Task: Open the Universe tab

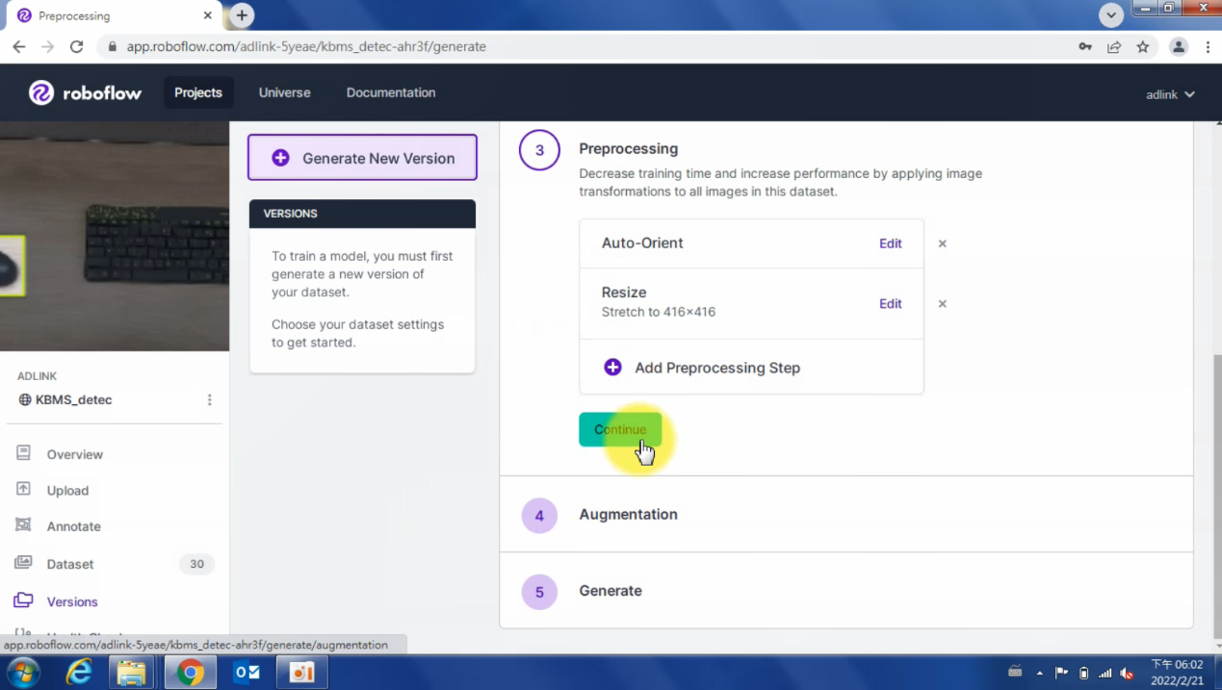Action: [284, 92]
